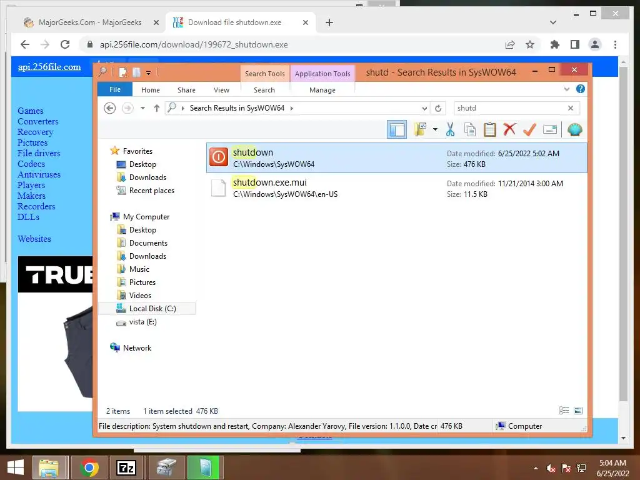This screenshot has width=640, height=480.
Task: Open the Explorer Help question mark
Action: coord(581,89)
